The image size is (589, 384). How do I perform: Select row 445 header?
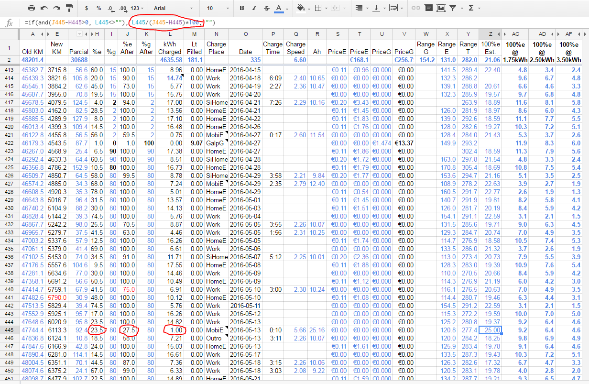[x=10, y=330]
